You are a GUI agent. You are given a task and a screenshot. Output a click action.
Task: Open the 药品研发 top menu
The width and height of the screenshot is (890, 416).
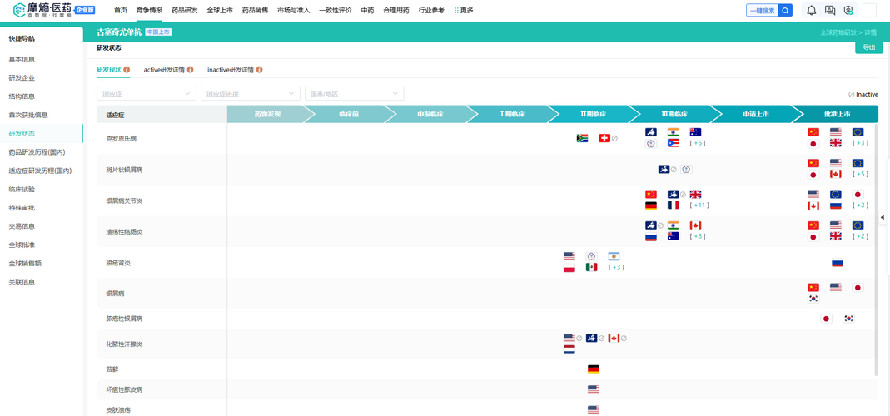point(185,10)
